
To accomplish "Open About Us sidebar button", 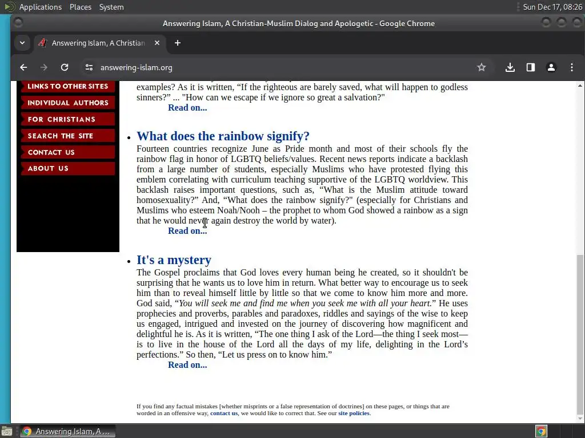I will click(68, 168).
